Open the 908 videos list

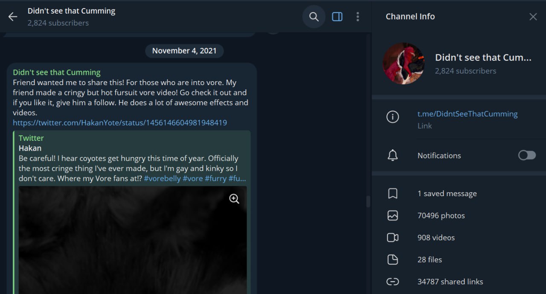pos(436,238)
